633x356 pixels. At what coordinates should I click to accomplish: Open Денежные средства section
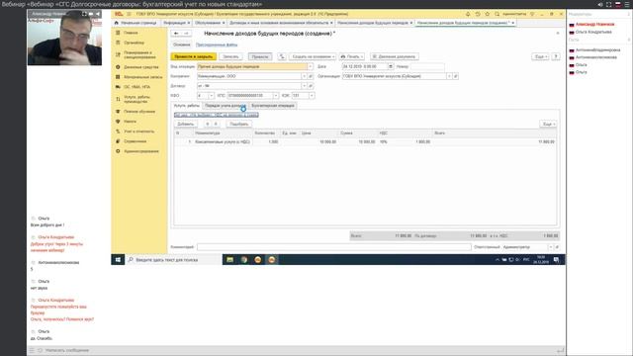[x=140, y=67]
